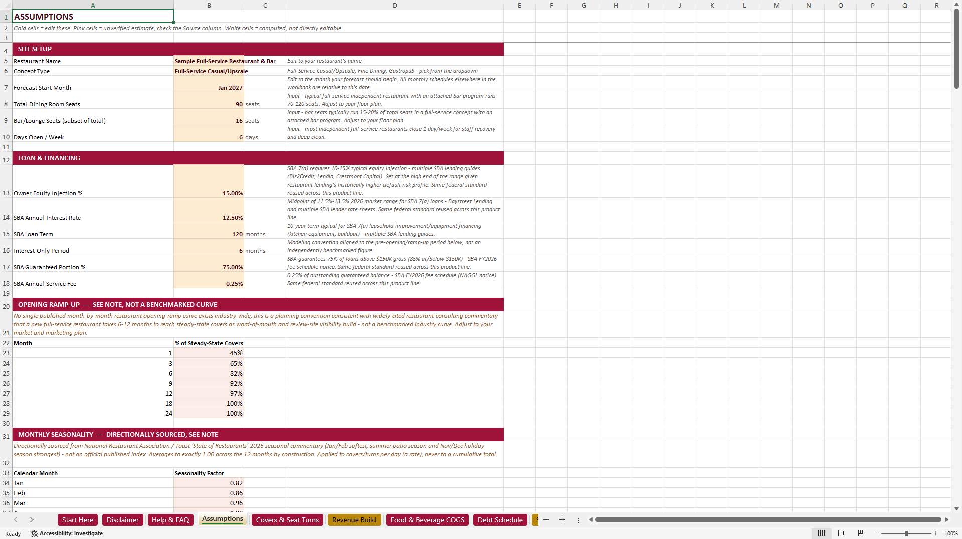The width and height of the screenshot is (962, 539).
Task: Select the Jan 2027 start month cell
Action: pos(209,84)
